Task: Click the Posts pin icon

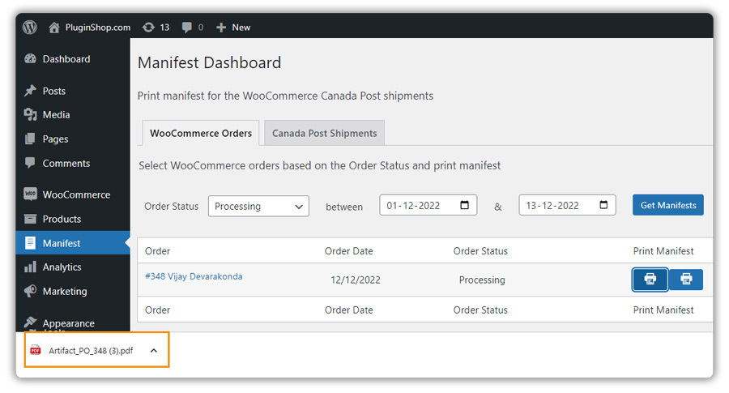Action: [30, 91]
